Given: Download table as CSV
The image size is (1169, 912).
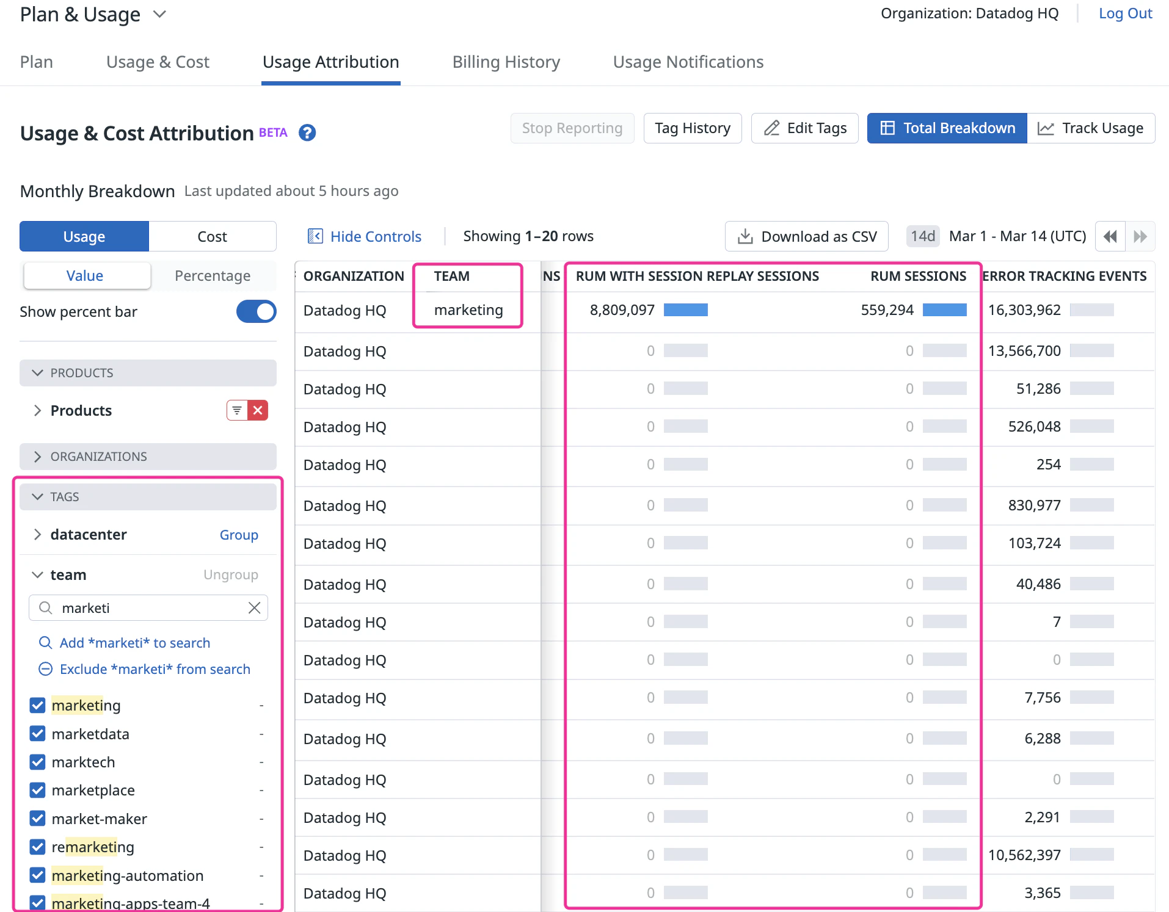Looking at the screenshot, I should coord(806,236).
